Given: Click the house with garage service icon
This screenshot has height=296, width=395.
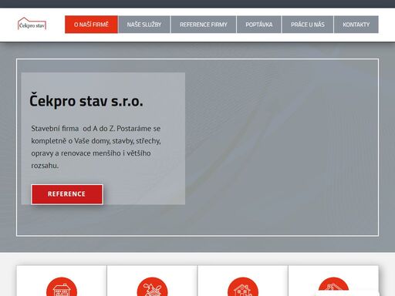Looking at the screenshot, I should (62, 287).
